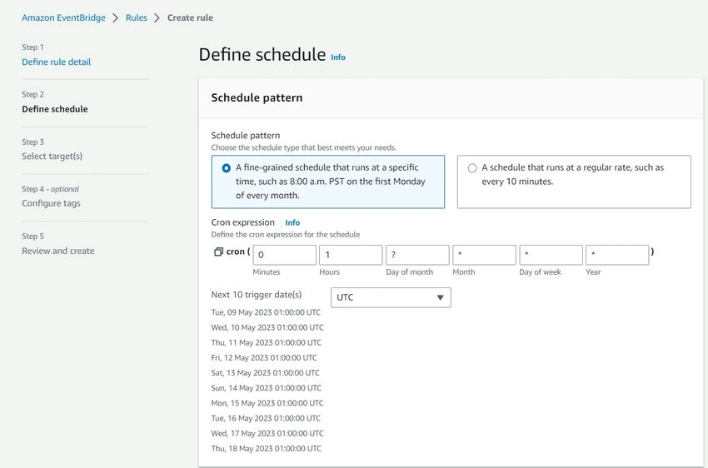
Task: Open Step 1 Define rule detail
Action: [57, 62]
